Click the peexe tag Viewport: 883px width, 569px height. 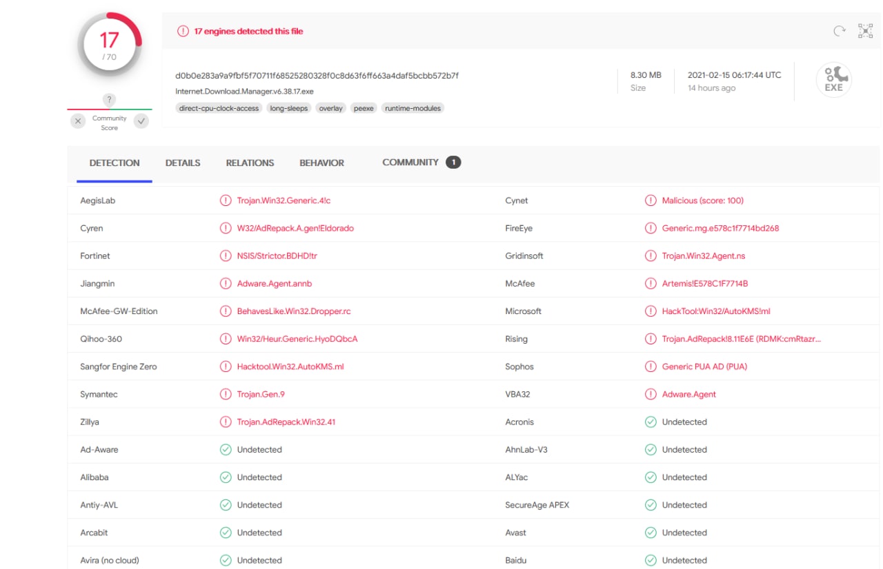(x=364, y=108)
